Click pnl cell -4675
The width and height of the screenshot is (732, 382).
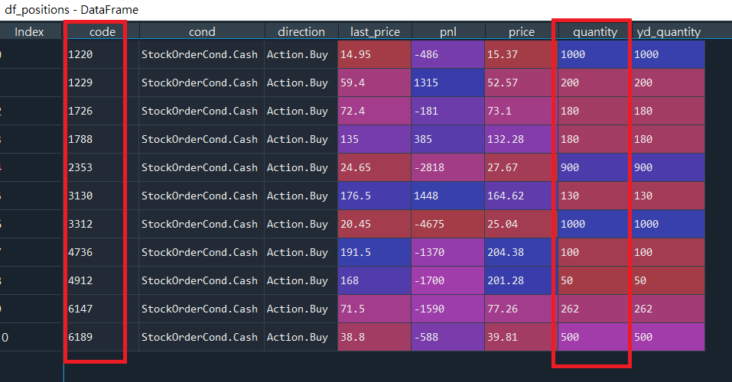click(x=448, y=224)
